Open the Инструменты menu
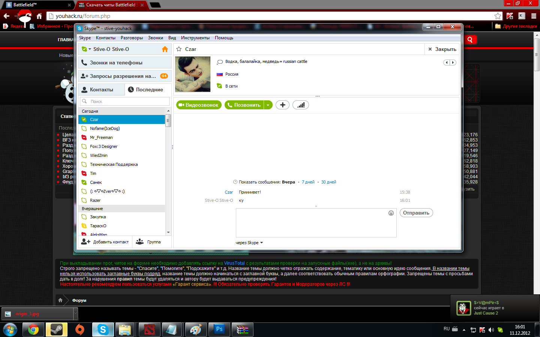Viewport: 540px width, 337px height. tap(195, 38)
